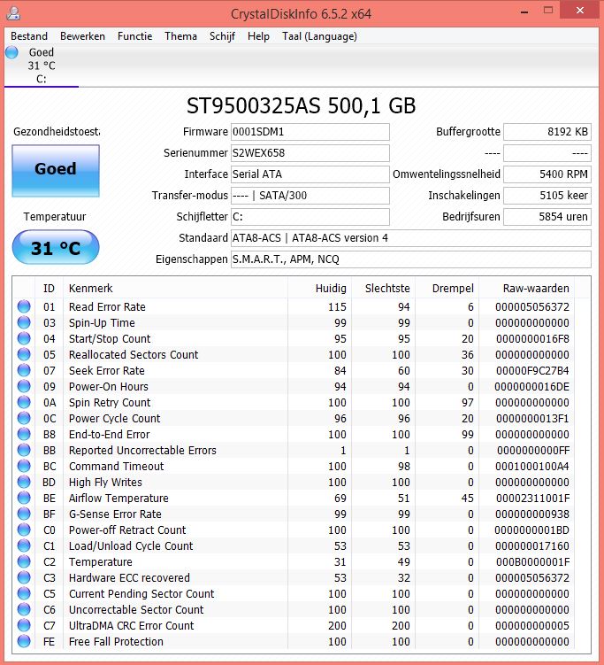Click status orb for Power-On Hours row
The height and width of the screenshot is (665, 604).
pyautogui.click(x=24, y=386)
